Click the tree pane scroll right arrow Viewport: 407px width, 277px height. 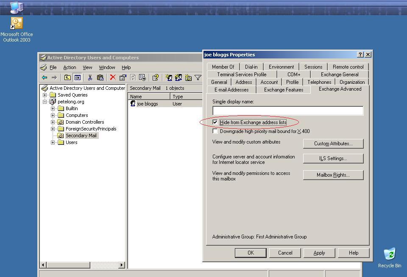(x=121, y=265)
